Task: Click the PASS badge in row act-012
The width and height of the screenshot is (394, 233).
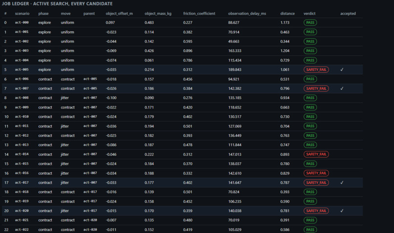Action: (x=310, y=136)
